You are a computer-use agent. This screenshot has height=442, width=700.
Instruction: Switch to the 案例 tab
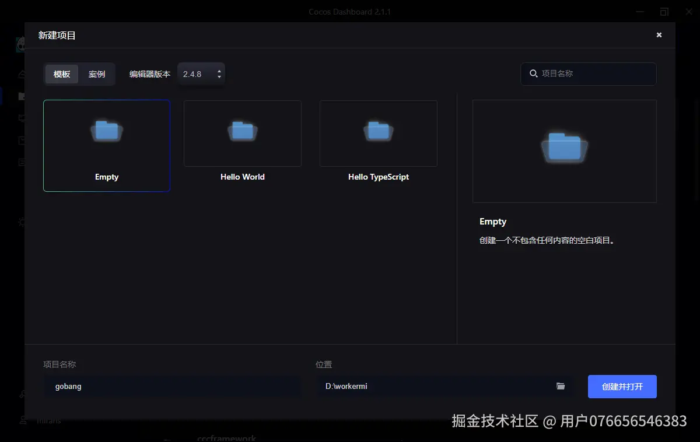point(97,74)
